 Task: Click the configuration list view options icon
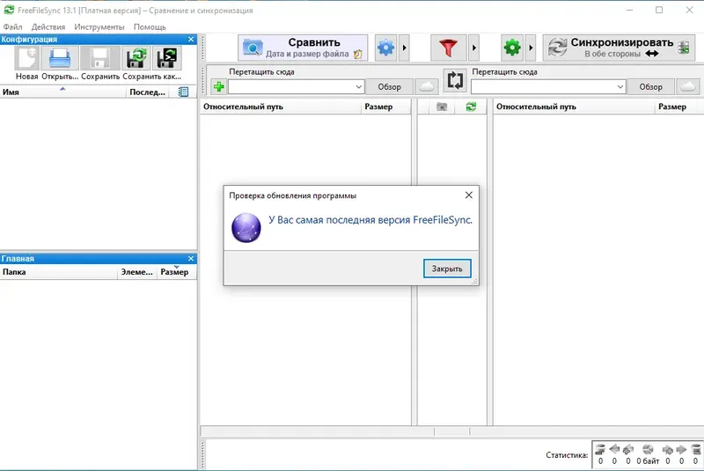(x=183, y=92)
